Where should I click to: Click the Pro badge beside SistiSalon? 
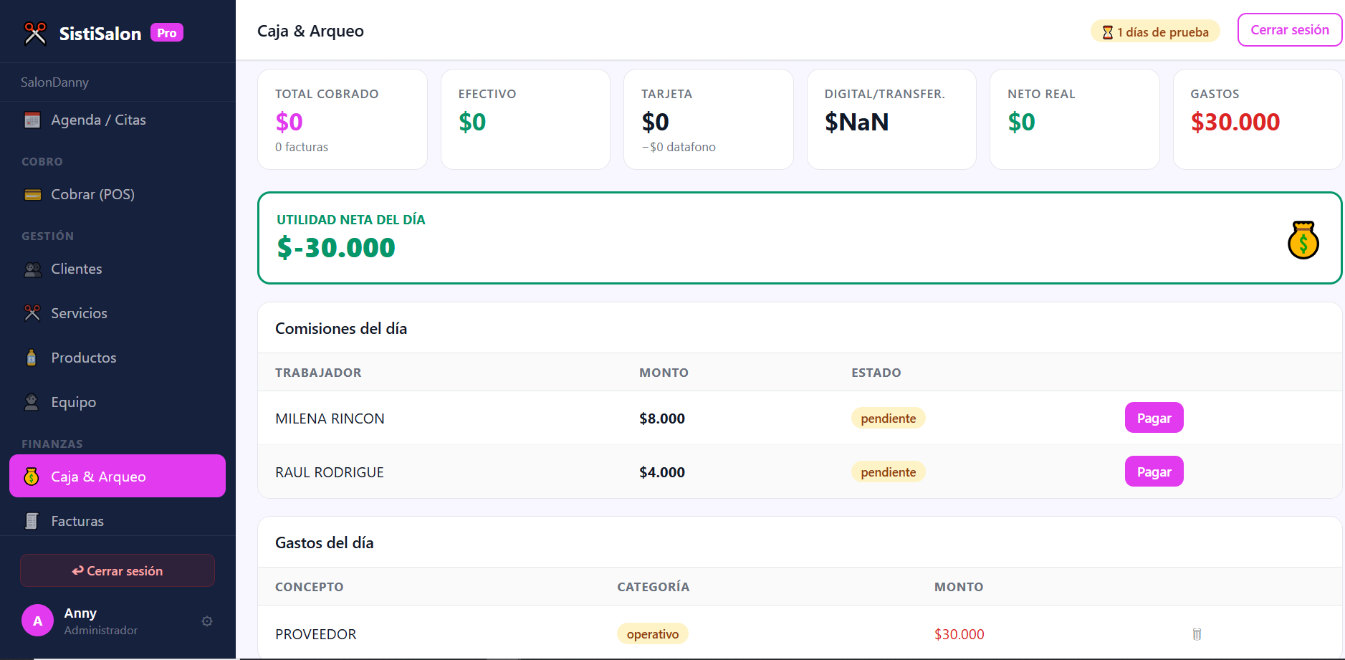(167, 33)
